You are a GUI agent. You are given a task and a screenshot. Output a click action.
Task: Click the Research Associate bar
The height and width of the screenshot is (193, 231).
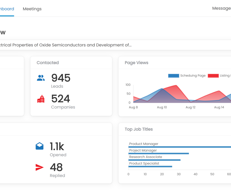pos(154,160)
